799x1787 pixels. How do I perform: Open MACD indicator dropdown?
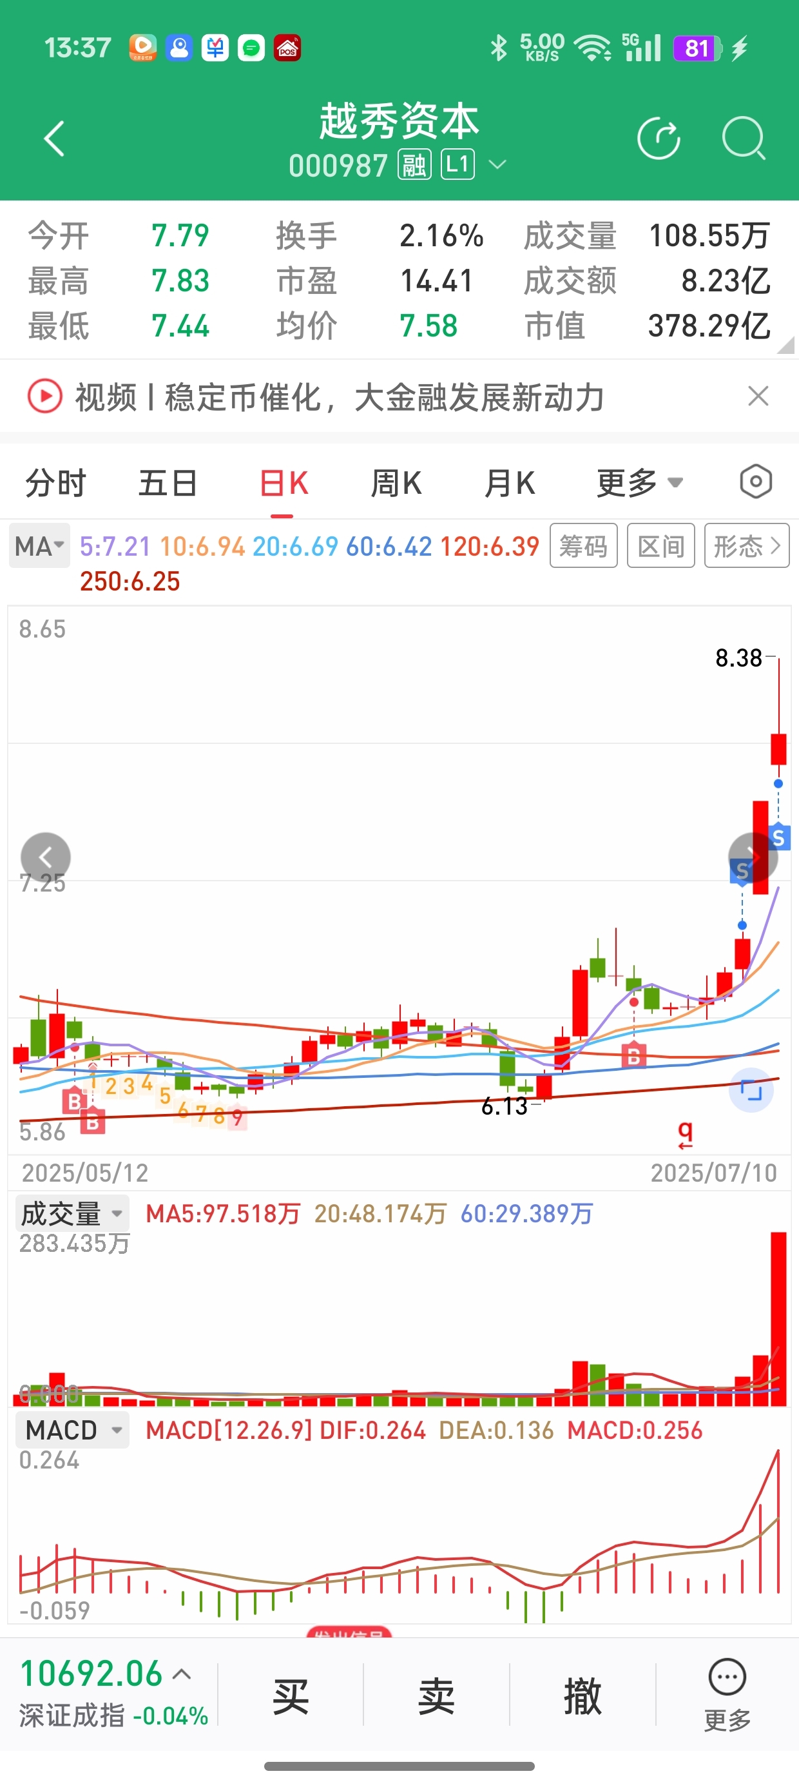[72, 1430]
